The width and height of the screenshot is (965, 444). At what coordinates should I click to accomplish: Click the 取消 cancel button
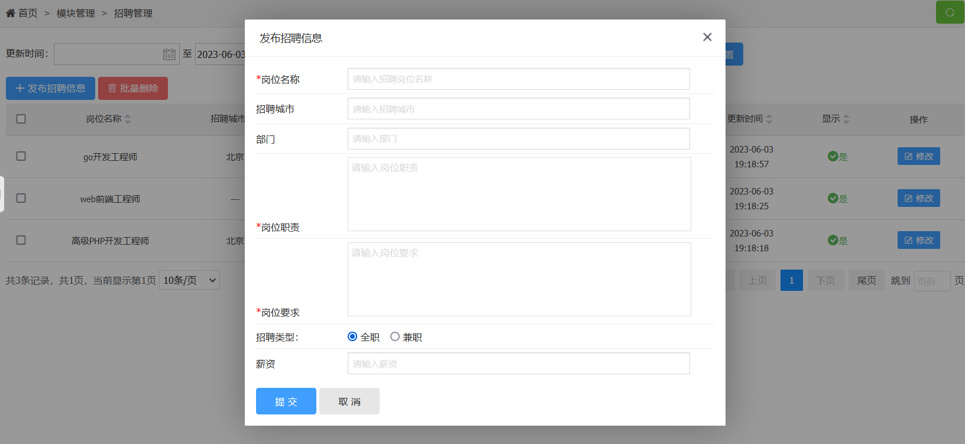click(x=349, y=401)
